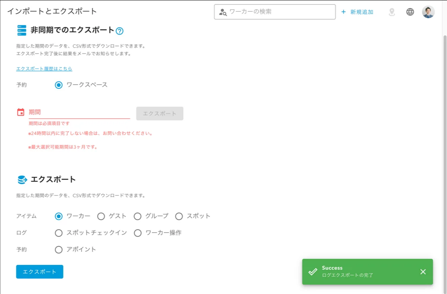Click the plus icon beside 新規追加
Image resolution: width=447 pixels, height=294 pixels.
pyautogui.click(x=344, y=12)
